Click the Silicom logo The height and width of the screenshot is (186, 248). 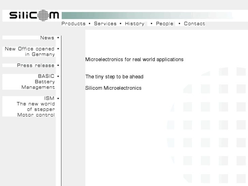(34, 15)
